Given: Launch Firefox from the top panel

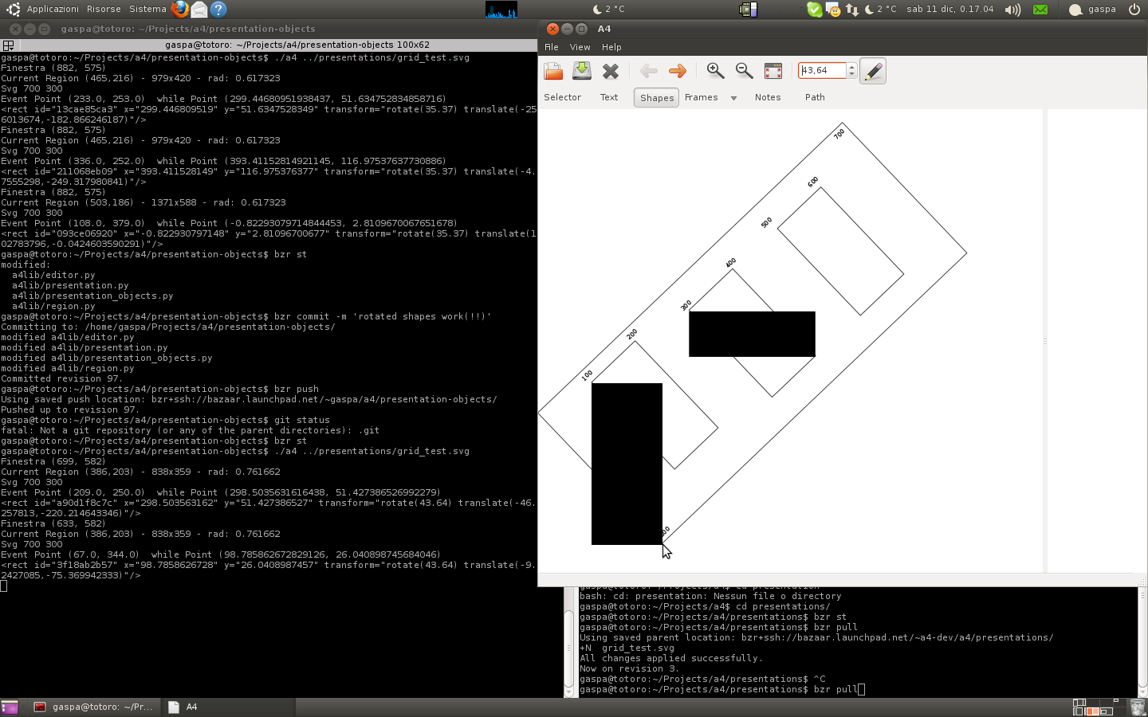Looking at the screenshot, I should 180,10.
